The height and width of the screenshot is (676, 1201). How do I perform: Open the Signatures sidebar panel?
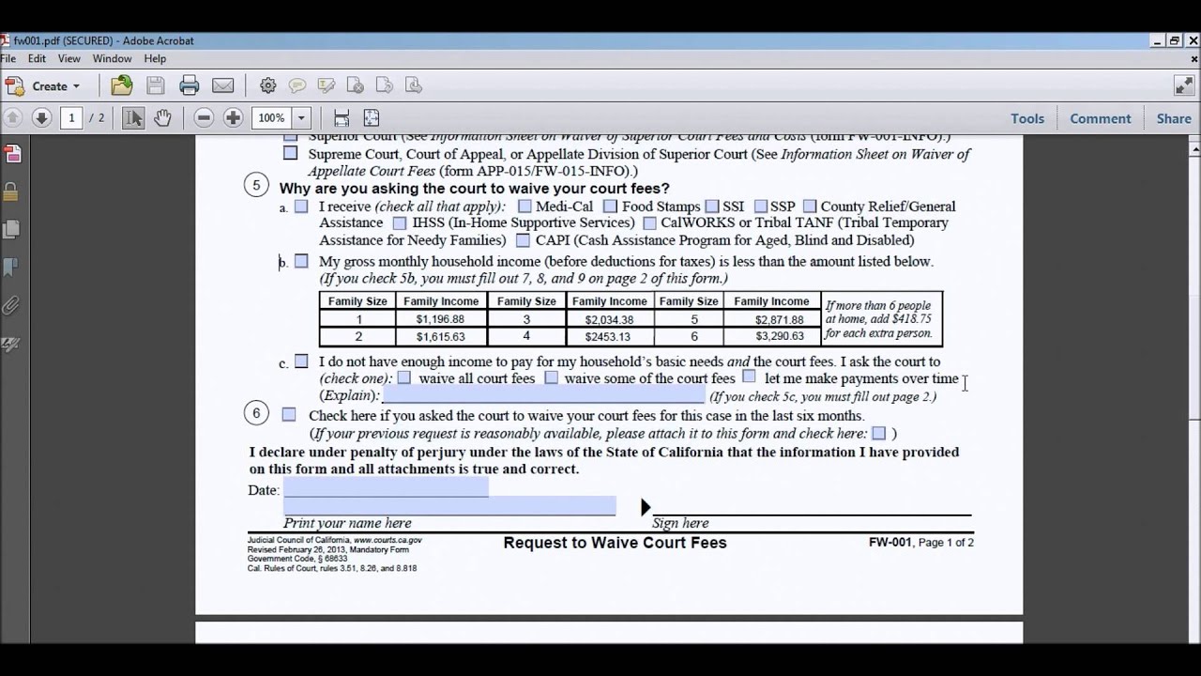pos(11,345)
